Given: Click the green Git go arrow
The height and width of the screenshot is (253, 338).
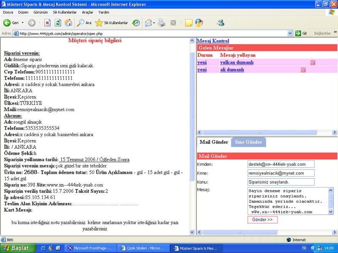Looking at the screenshot, I should pyautogui.click(x=298, y=33).
